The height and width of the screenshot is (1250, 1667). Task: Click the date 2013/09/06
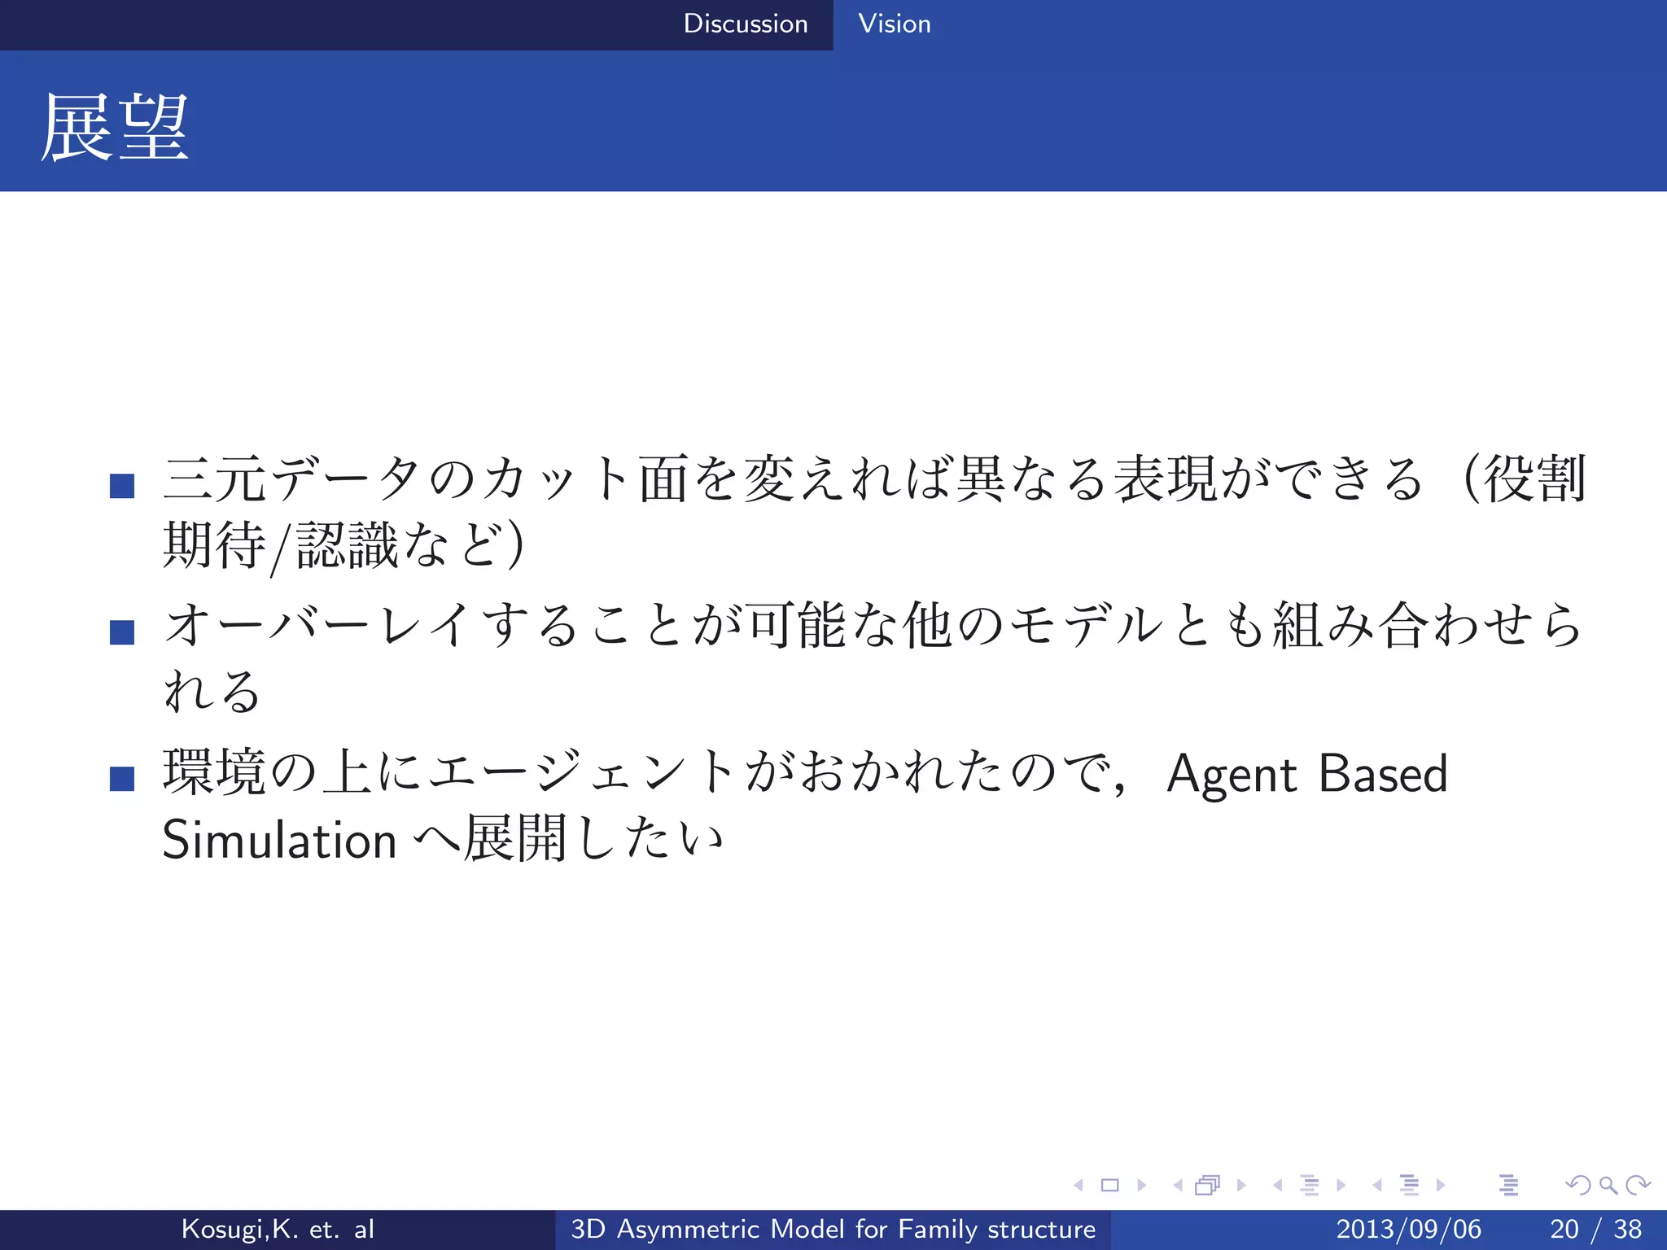[1409, 1229]
